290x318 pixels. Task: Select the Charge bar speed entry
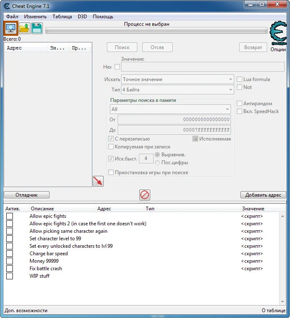click(49, 254)
